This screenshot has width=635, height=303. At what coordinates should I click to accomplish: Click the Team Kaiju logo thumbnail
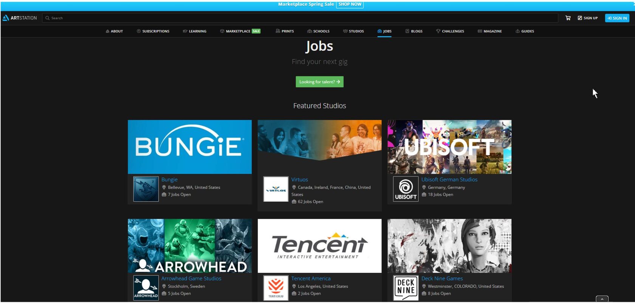click(x=276, y=288)
